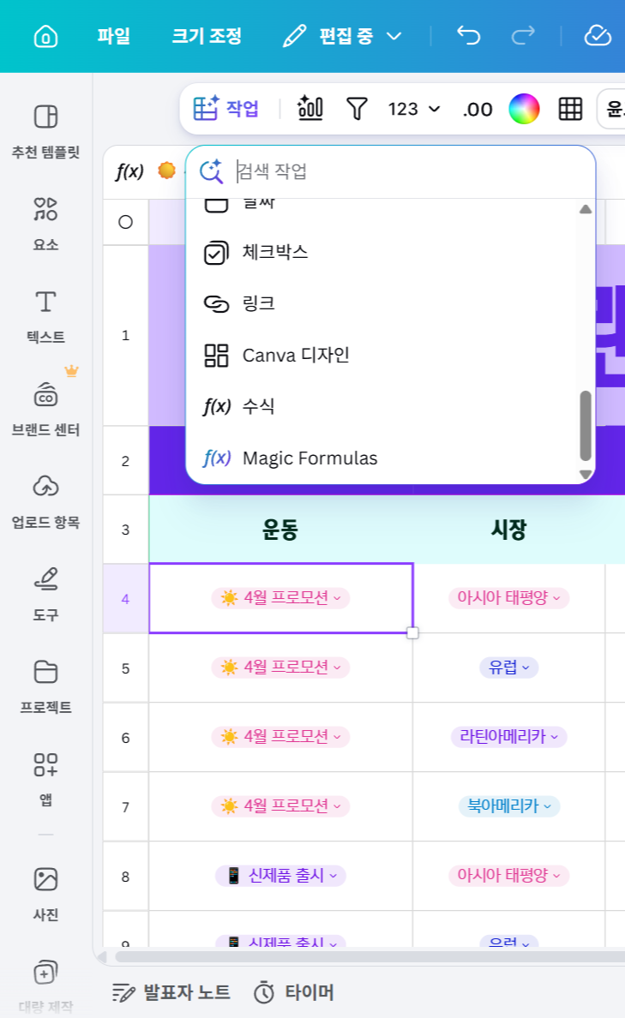Click the undo arrow icon
The width and height of the screenshot is (625, 1018).
(468, 35)
